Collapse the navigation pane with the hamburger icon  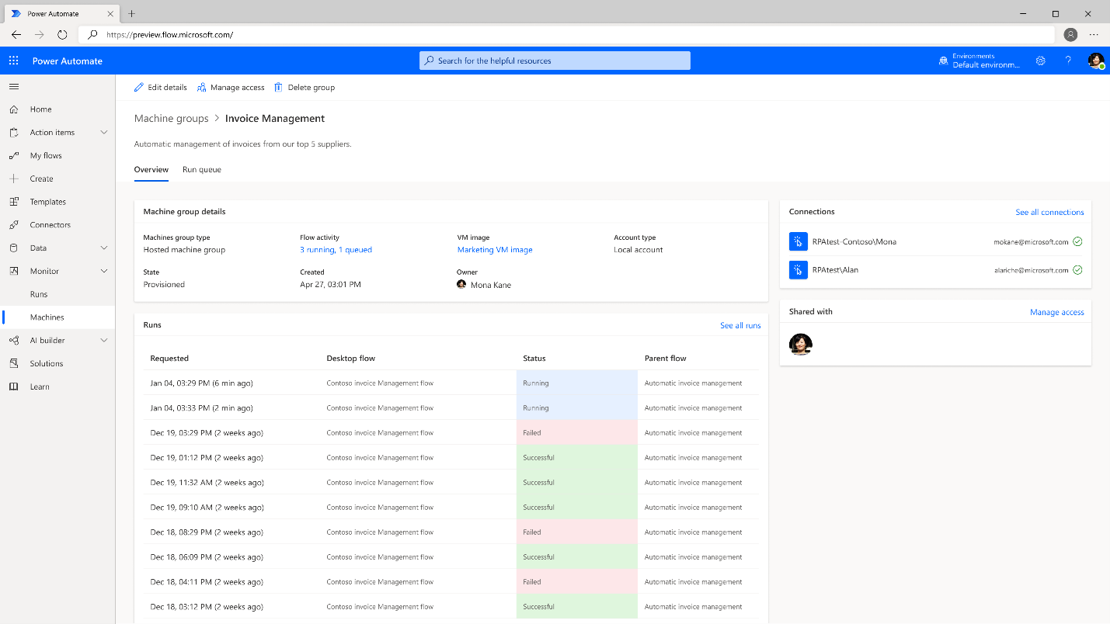(x=13, y=86)
